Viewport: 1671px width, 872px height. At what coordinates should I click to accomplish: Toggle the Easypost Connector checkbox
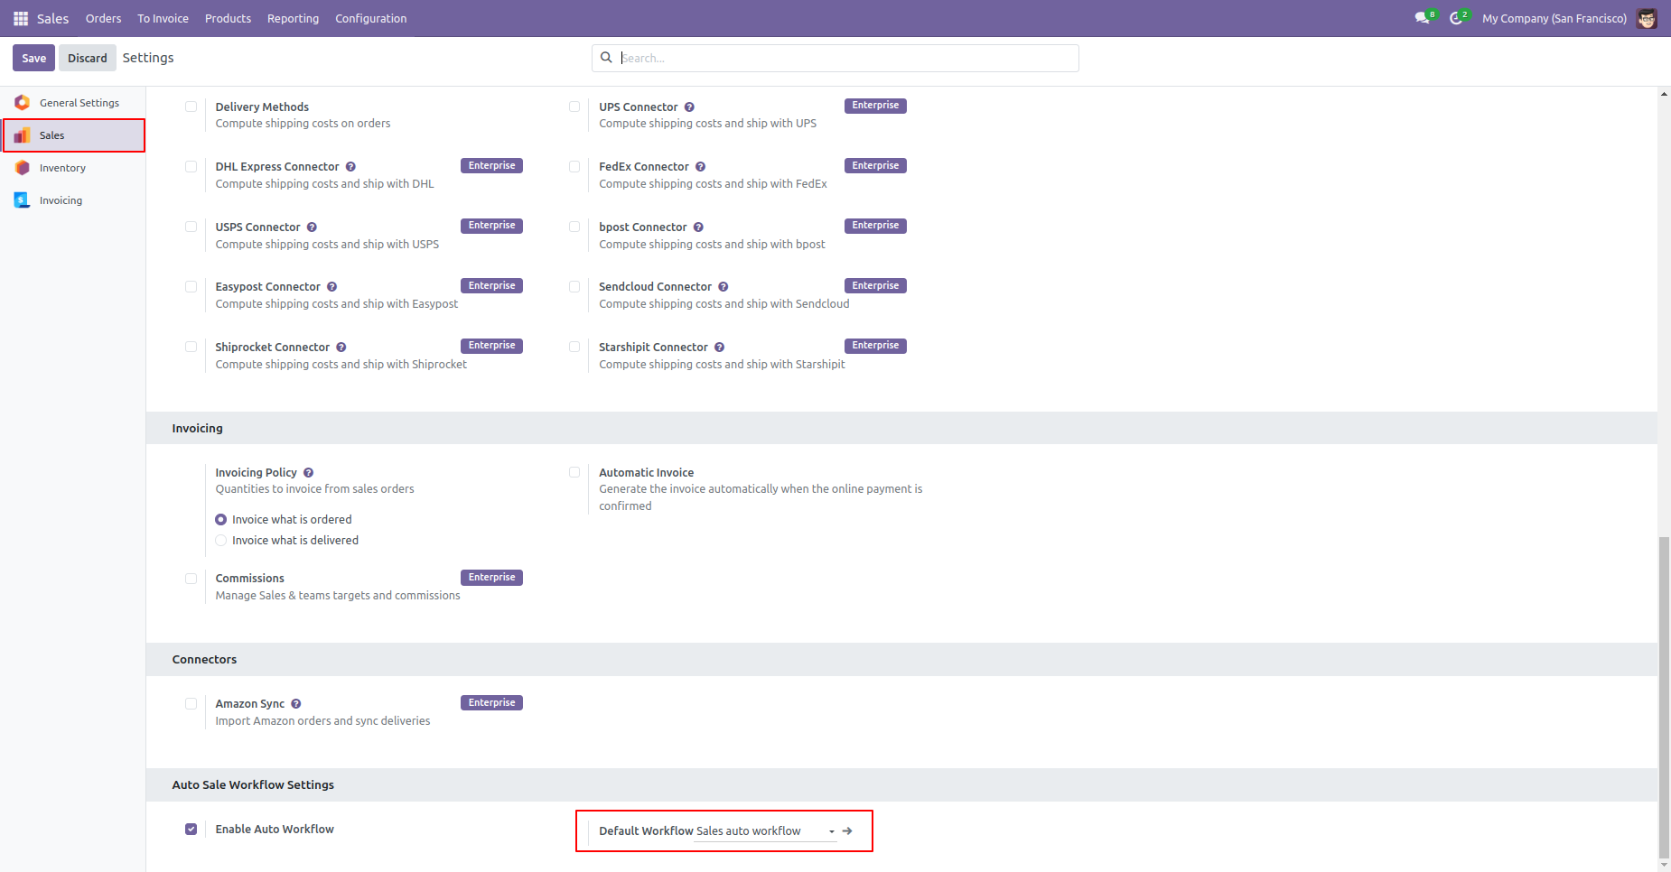click(x=191, y=286)
